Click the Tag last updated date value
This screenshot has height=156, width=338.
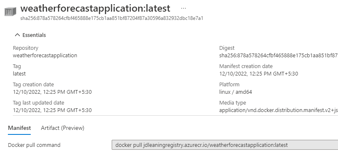52,110
